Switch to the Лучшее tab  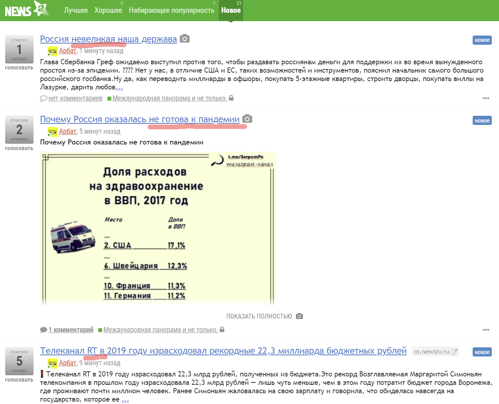coord(76,10)
